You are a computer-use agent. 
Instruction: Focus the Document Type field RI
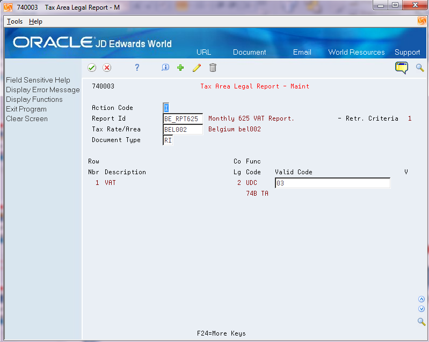[x=168, y=140]
